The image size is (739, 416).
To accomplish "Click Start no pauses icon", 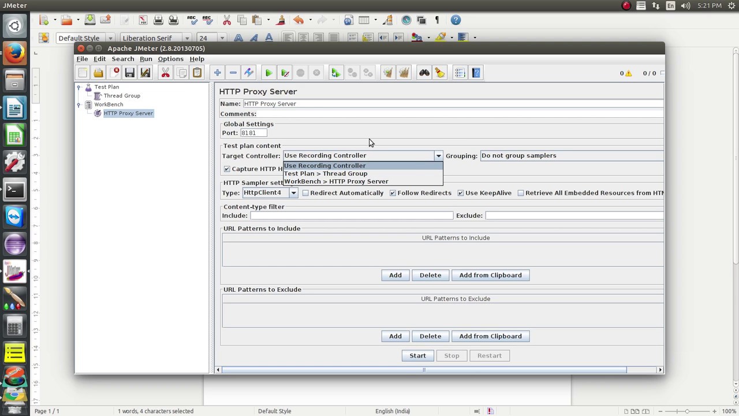I will 285,73.
